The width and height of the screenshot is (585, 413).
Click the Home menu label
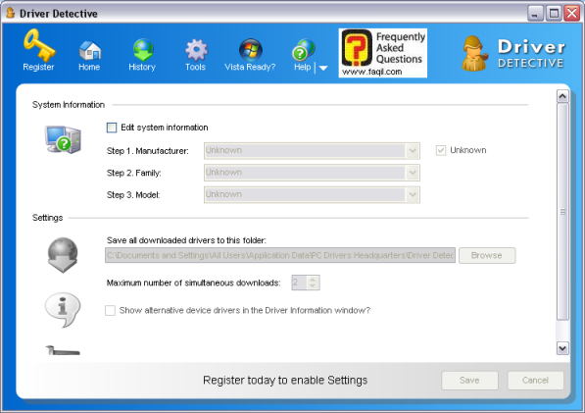tap(89, 68)
